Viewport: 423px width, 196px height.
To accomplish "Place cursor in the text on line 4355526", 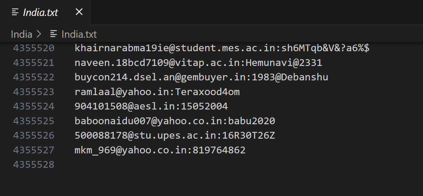I will coord(175,135).
